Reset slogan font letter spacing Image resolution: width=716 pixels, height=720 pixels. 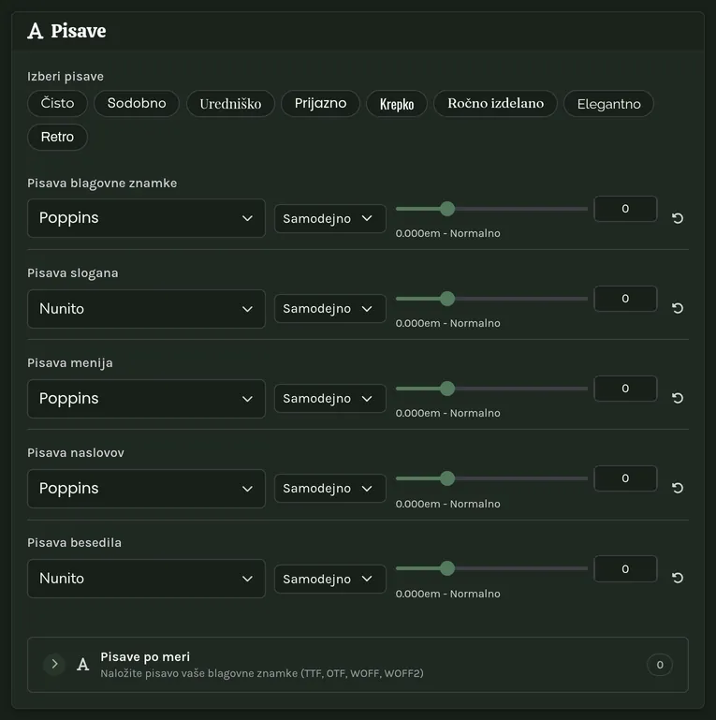[x=678, y=308]
